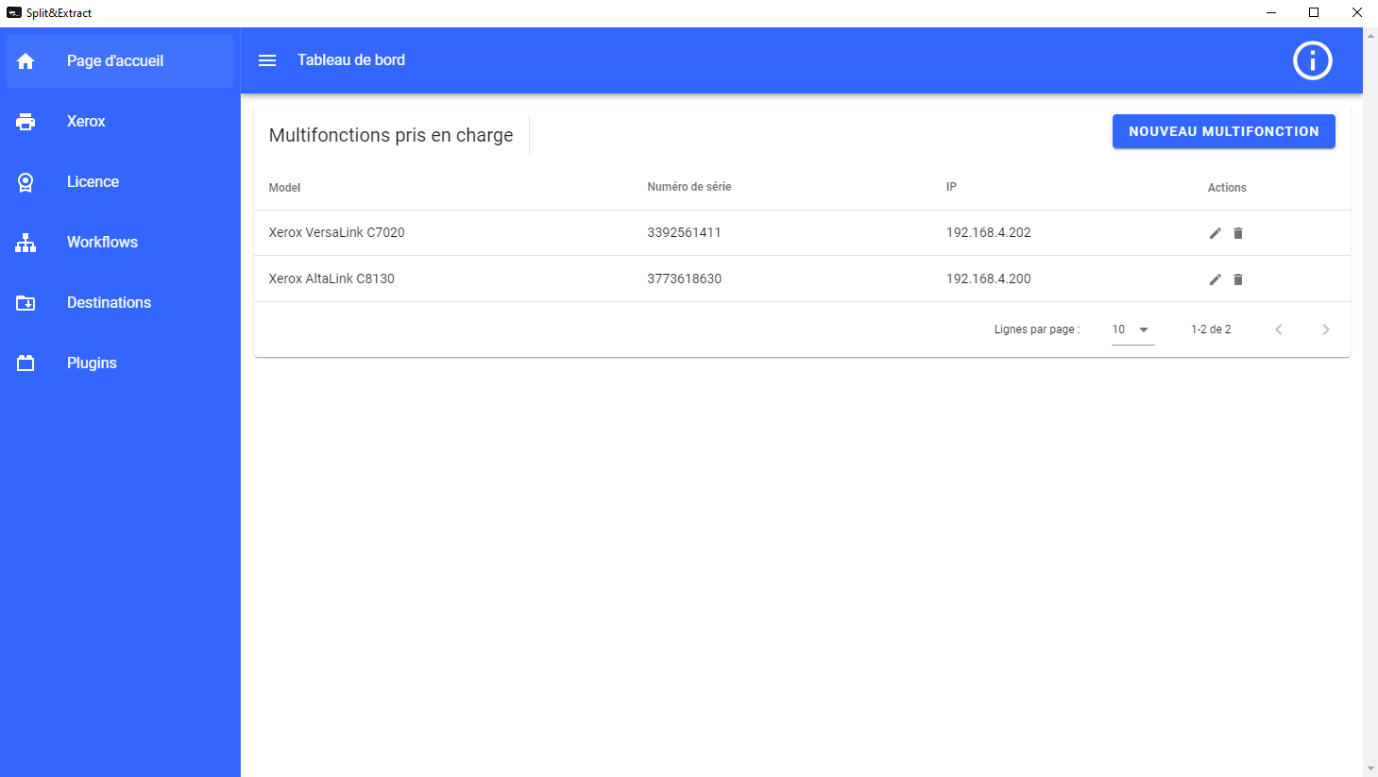Viewport: 1378px width, 777px height.
Task: Open Page d'accueil menu item
Action: tap(120, 61)
